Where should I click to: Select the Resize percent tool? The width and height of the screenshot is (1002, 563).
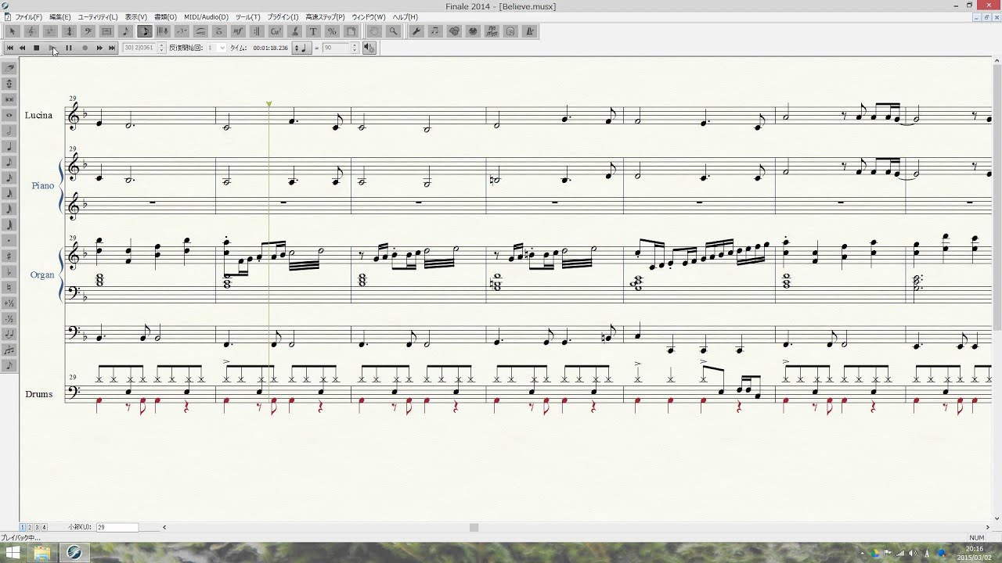[332, 31]
